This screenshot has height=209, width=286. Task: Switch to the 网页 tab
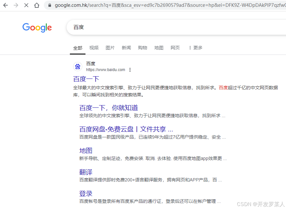coord(175,48)
